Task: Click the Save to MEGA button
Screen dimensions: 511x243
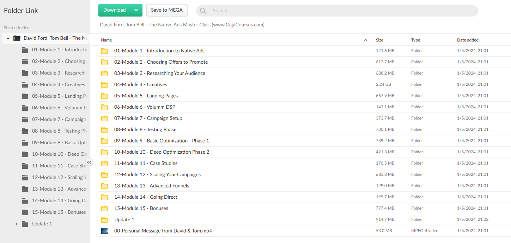Action: pos(167,10)
